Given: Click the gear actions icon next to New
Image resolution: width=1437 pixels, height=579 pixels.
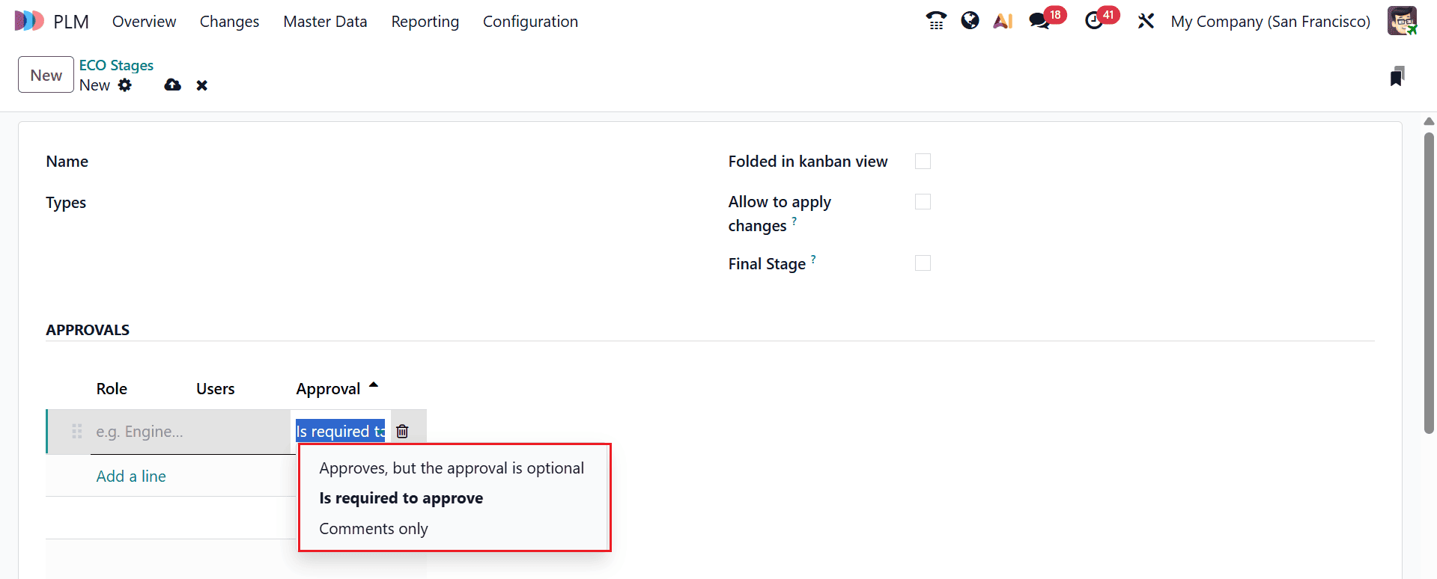Looking at the screenshot, I should (125, 85).
